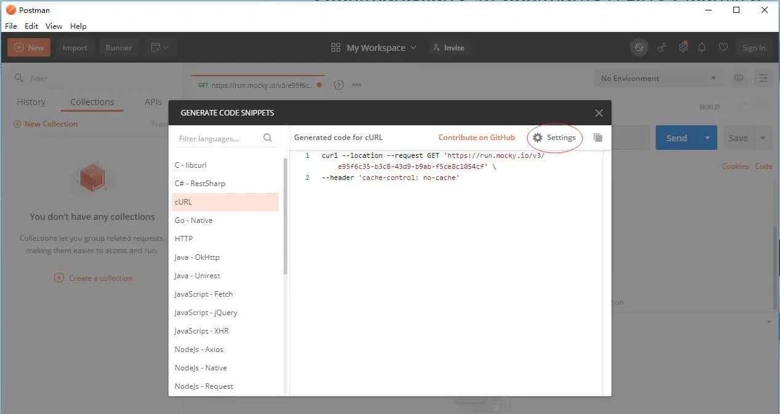
Task: Click the Runner button
Action: tap(119, 47)
